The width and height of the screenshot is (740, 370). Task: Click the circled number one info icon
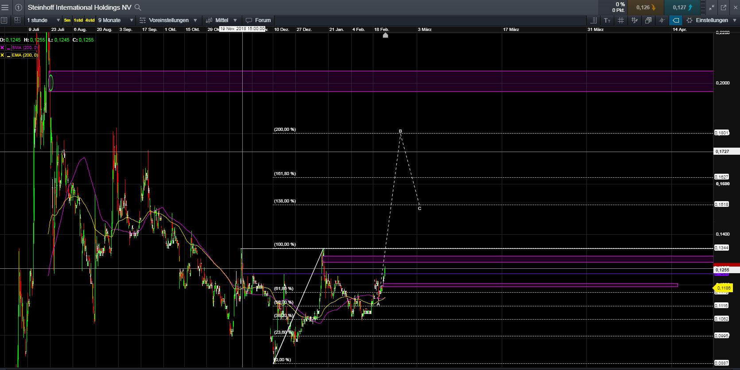coord(19,8)
